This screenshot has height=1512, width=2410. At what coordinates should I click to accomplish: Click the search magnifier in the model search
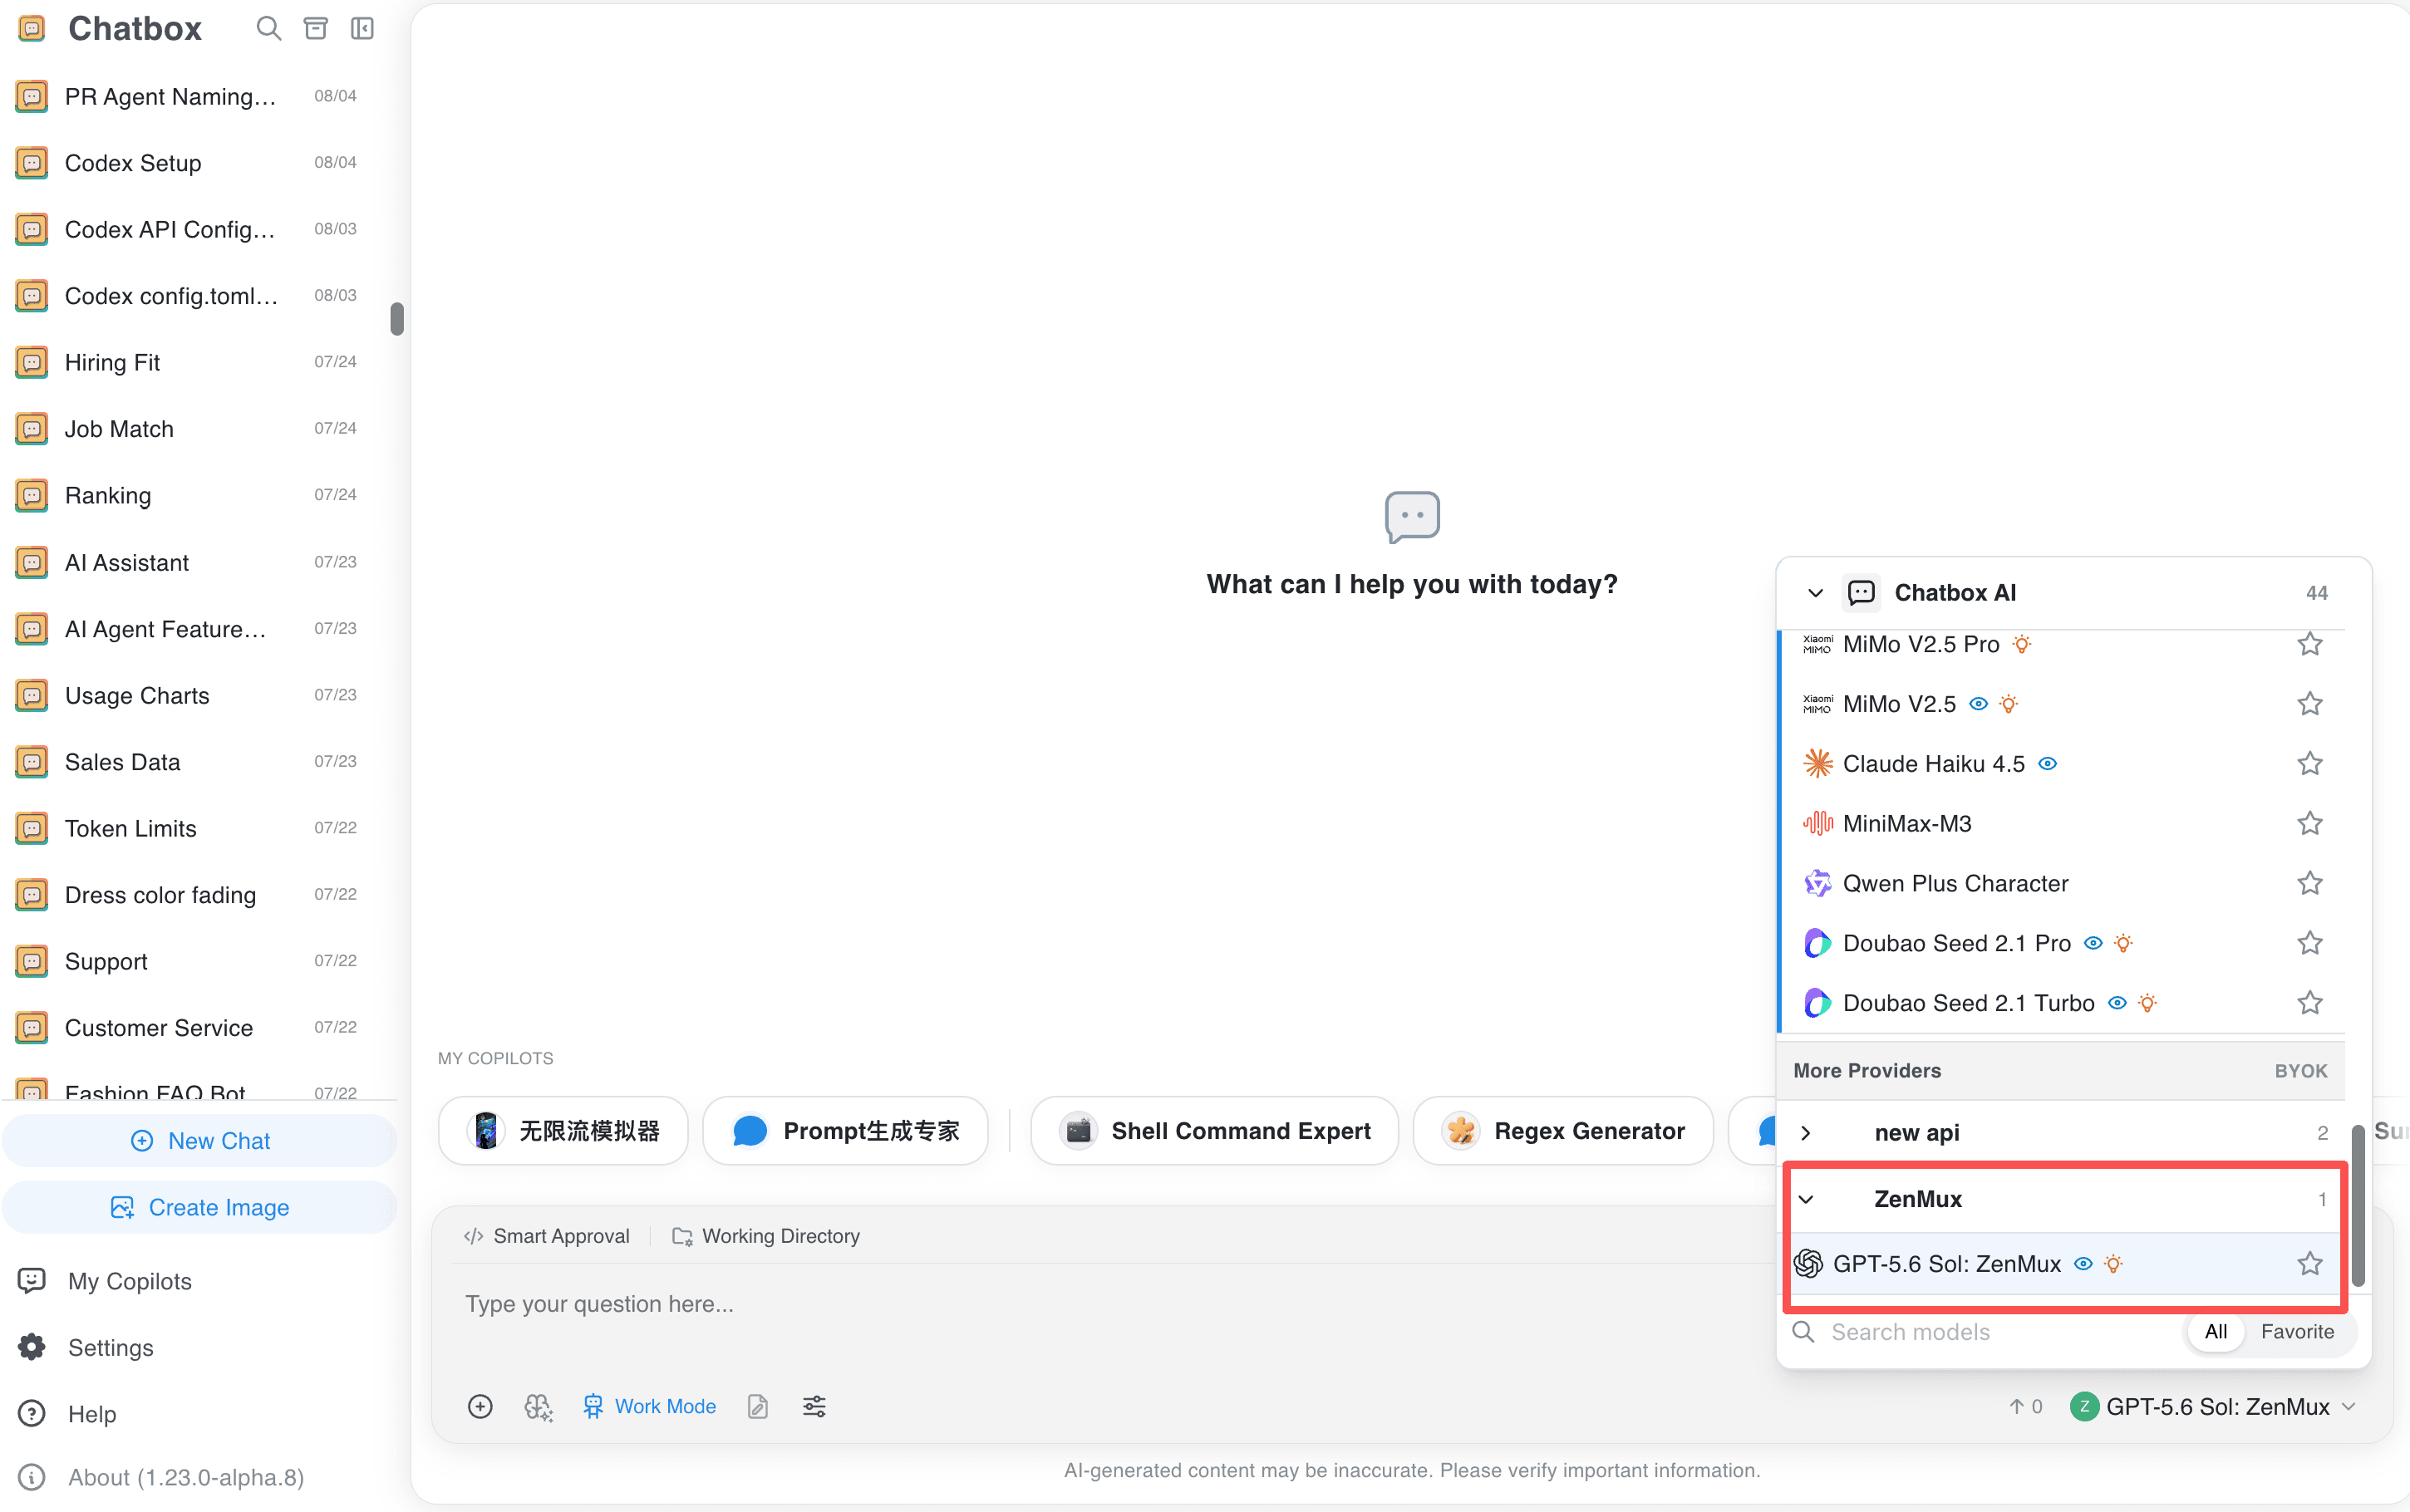click(1803, 1331)
